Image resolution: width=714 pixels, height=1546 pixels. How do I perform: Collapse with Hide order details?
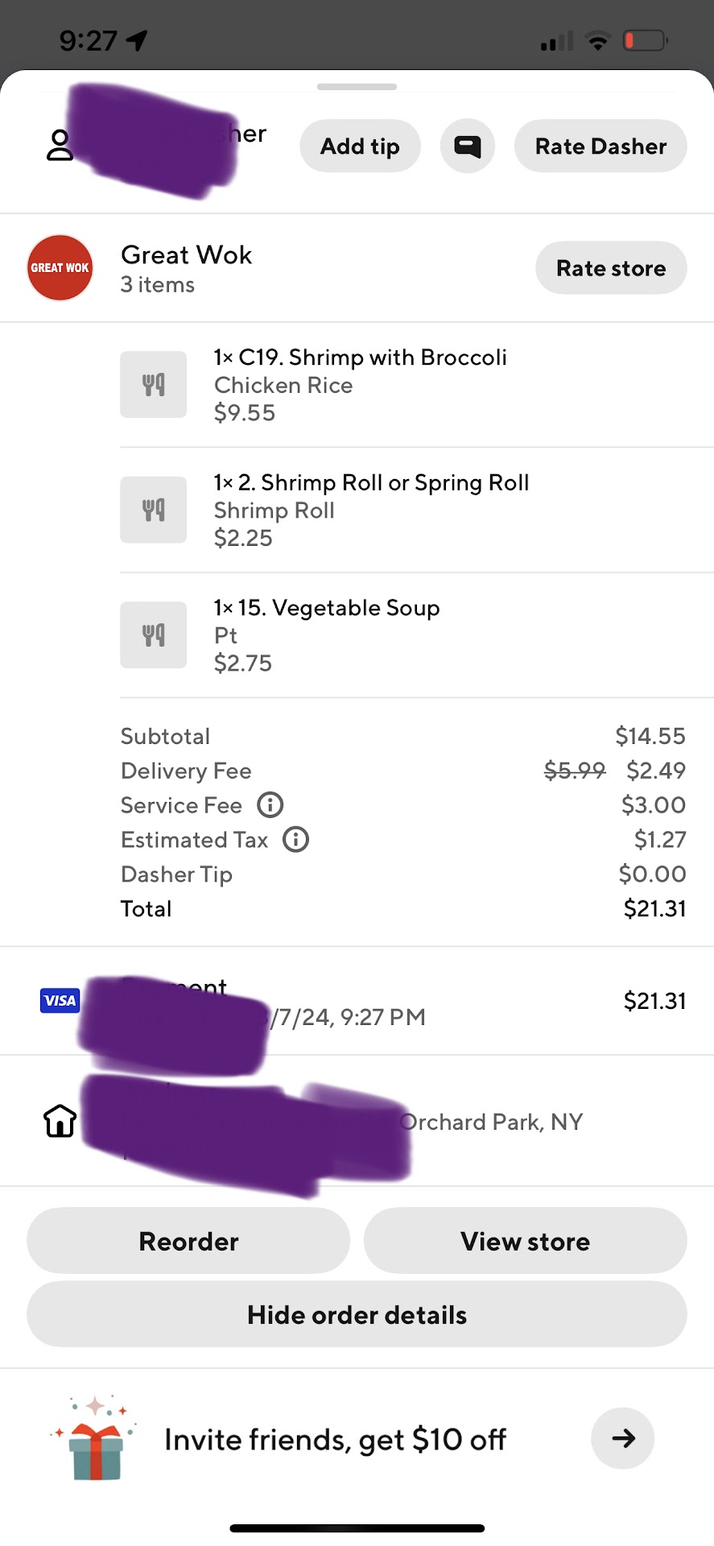[357, 1314]
